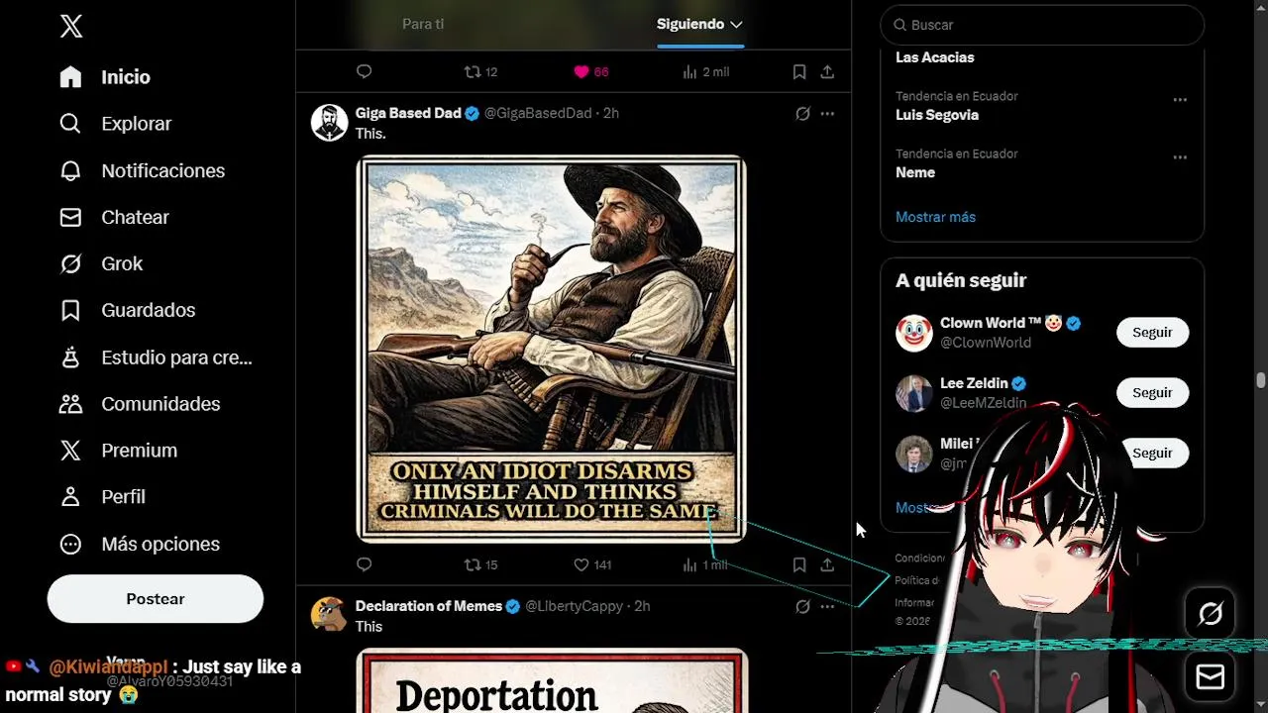
Task: Open Clown World profile avatar
Action: 914,333
